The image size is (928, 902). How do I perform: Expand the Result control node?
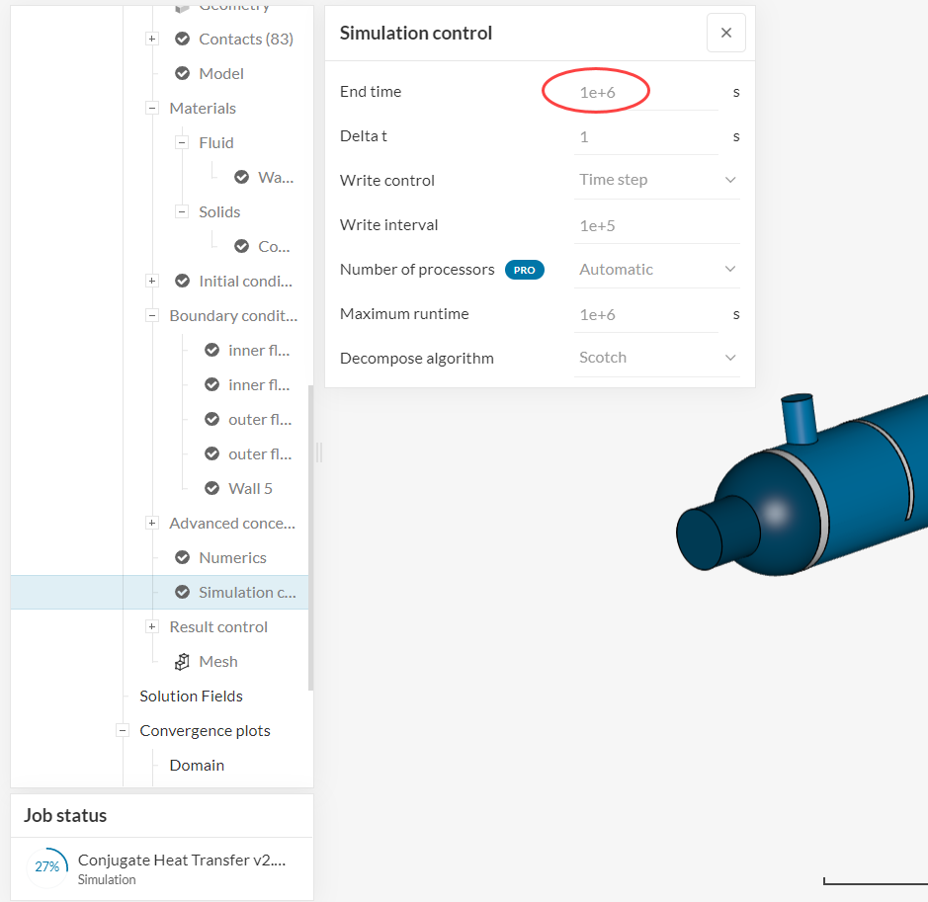152,627
